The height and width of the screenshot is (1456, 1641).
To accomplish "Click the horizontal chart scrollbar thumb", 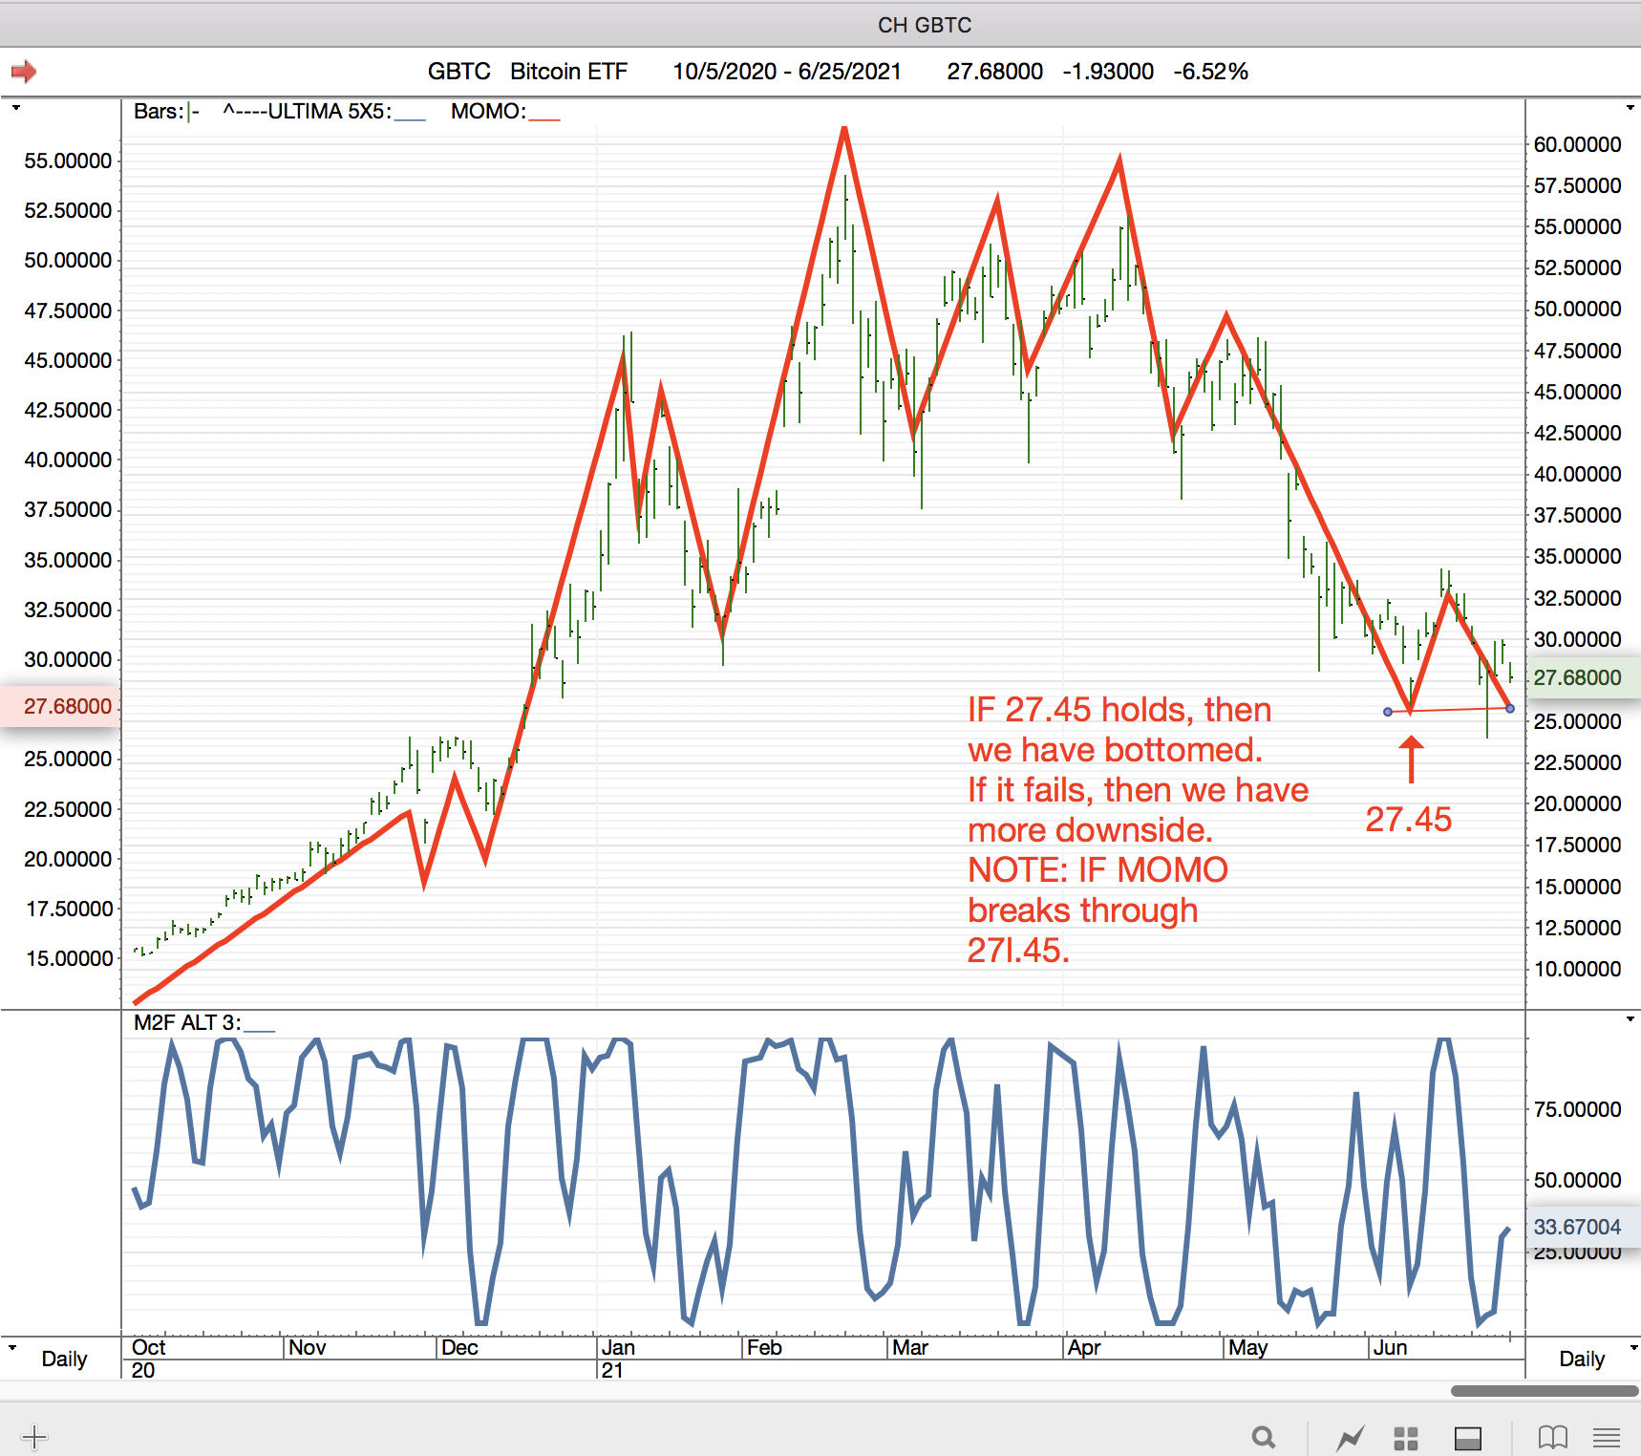I will (x=1545, y=1391).
